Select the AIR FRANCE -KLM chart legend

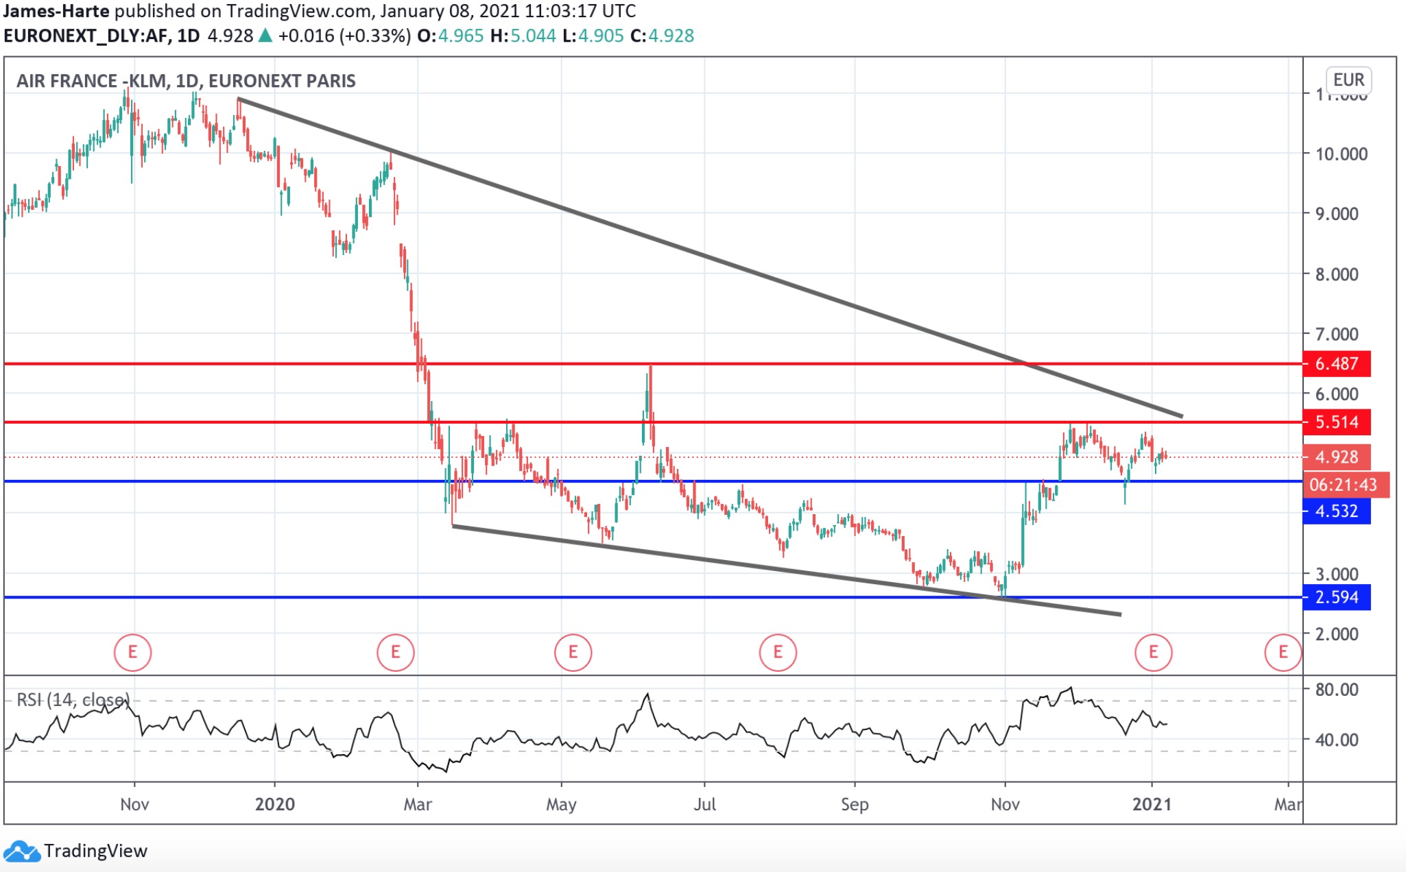[x=187, y=81]
